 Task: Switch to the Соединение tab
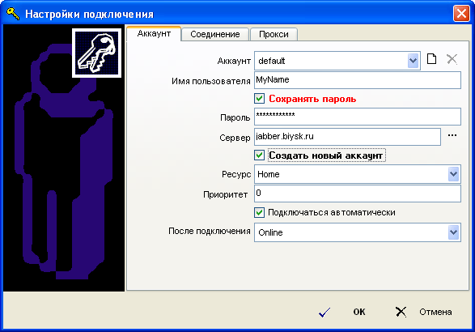point(215,34)
